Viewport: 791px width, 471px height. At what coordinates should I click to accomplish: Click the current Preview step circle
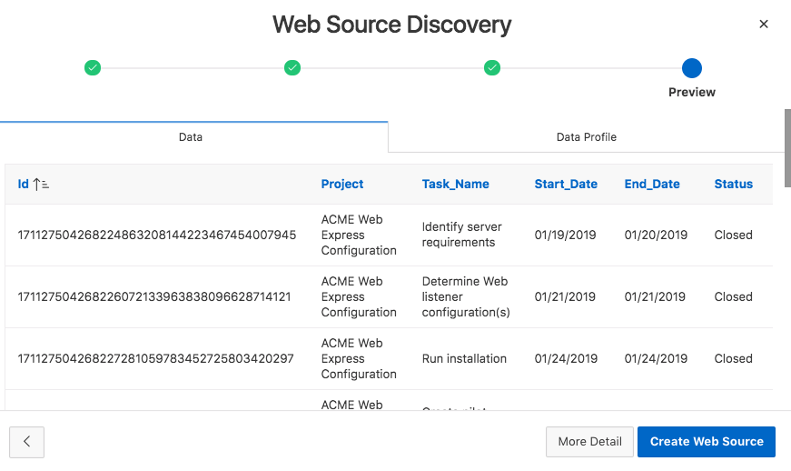pos(692,67)
